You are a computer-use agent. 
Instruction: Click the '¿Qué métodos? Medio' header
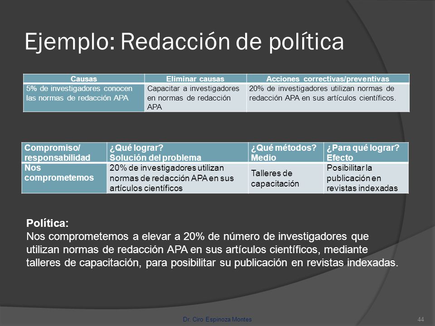pyautogui.click(x=286, y=153)
